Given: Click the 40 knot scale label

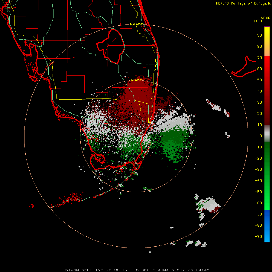Looking at the screenshot, I should (260, 91).
